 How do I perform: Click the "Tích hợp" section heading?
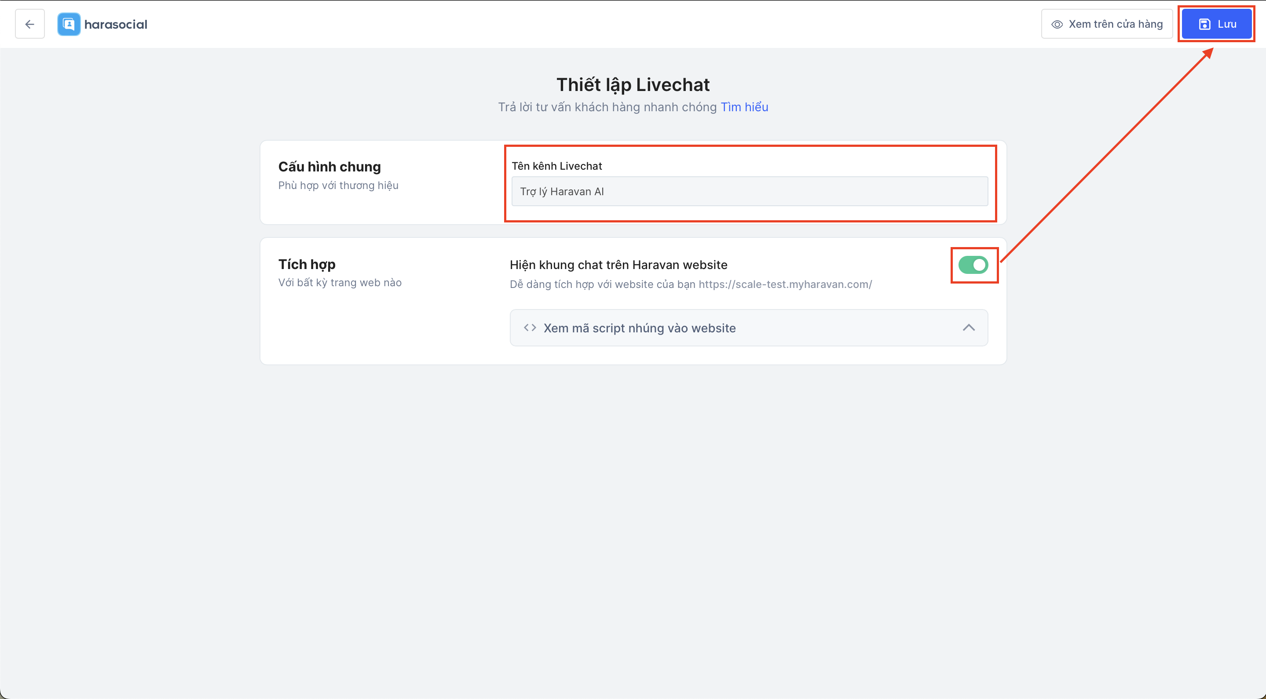(307, 264)
